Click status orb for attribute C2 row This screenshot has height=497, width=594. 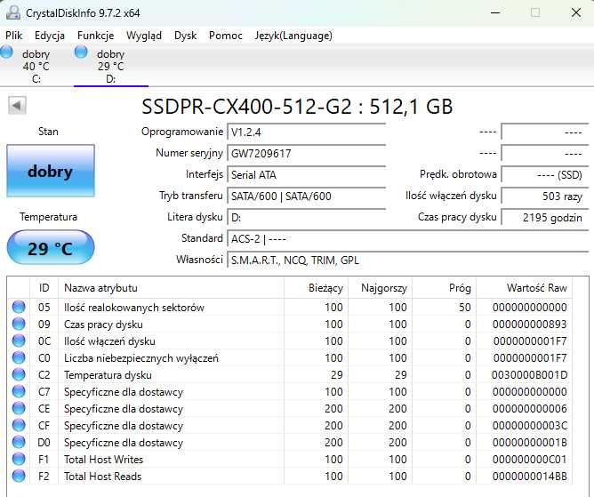[x=19, y=374]
